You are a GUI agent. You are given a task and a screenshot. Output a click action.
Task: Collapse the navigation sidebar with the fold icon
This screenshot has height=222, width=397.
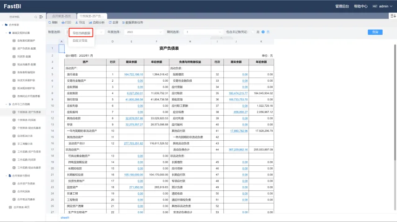coord(41,17)
